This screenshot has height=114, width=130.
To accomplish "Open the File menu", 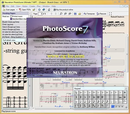I will (7, 6).
